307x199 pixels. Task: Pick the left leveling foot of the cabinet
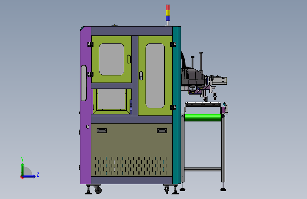88,190
